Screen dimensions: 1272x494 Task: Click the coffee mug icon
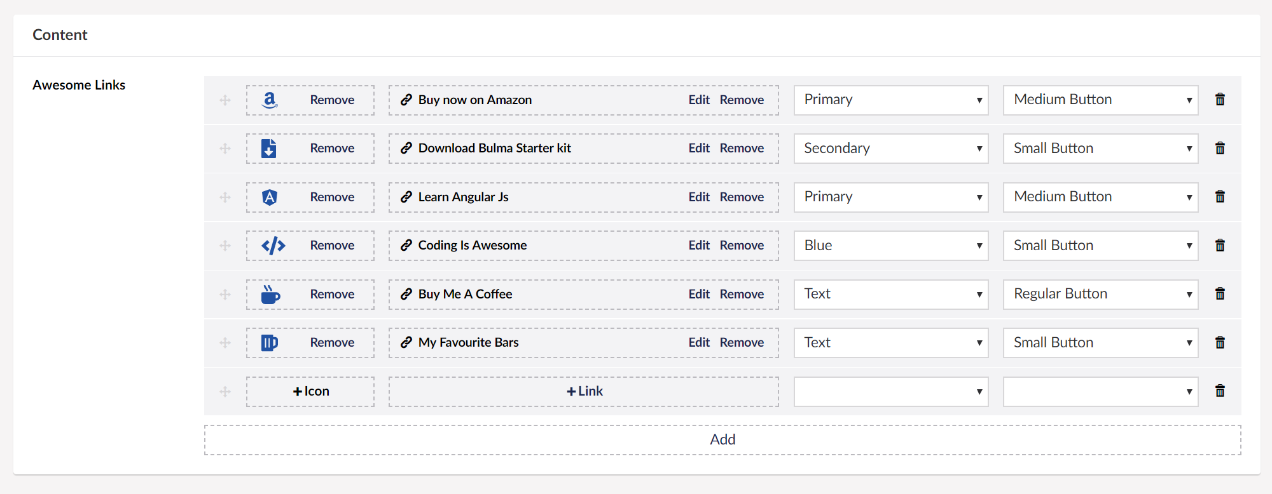pos(270,294)
